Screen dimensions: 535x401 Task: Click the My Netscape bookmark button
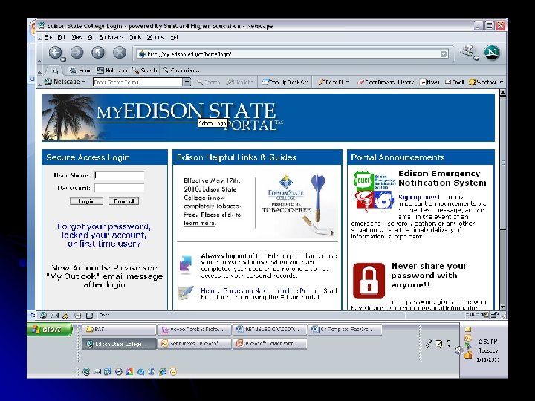click(111, 71)
